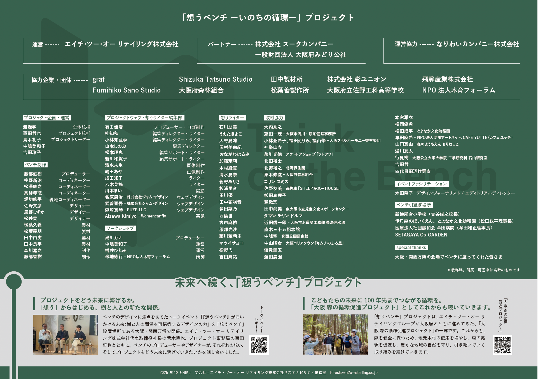Click the Osaka forest project QR code
This screenshot has width=538, height=379.
502,345
